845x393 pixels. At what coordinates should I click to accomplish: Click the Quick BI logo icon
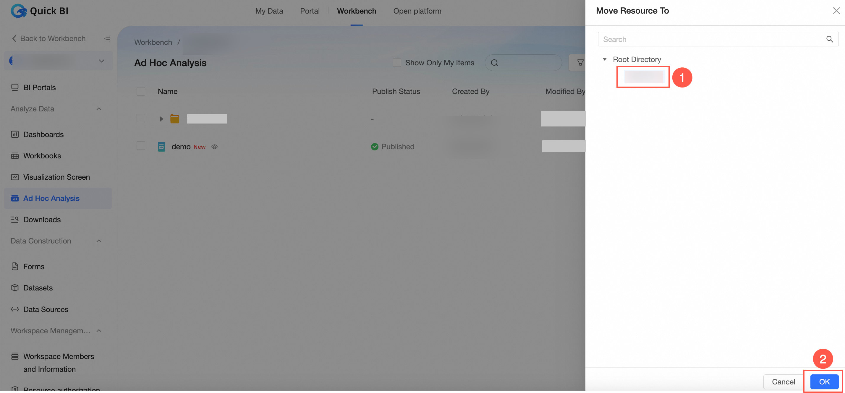point(19,11)
